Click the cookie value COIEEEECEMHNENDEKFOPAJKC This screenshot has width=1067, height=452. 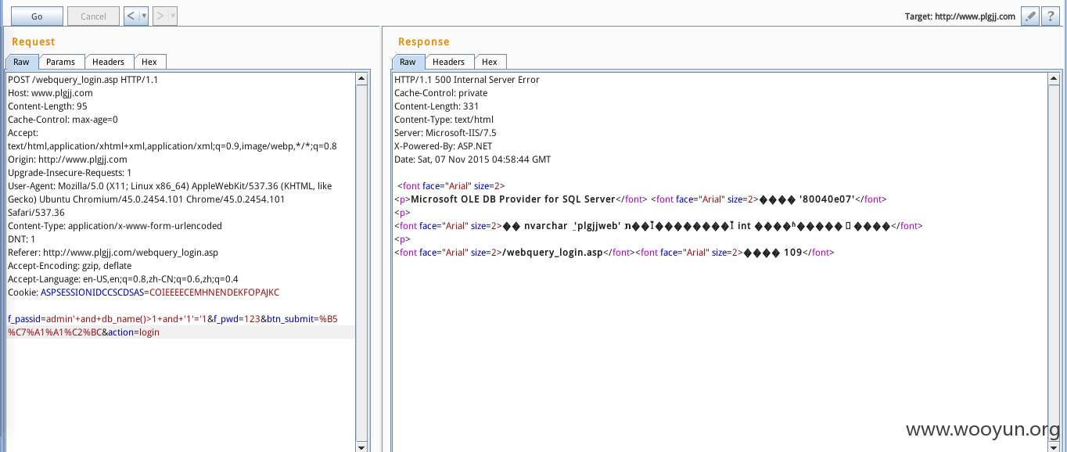[x=214, y=292]
